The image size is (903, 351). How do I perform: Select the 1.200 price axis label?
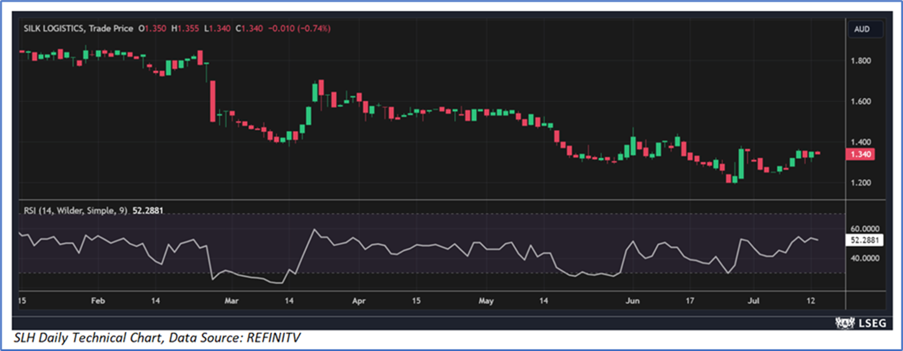[x=861, y=183]
